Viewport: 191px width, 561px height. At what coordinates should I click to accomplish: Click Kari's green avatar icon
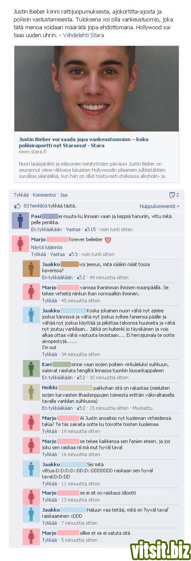click(31, 369)
